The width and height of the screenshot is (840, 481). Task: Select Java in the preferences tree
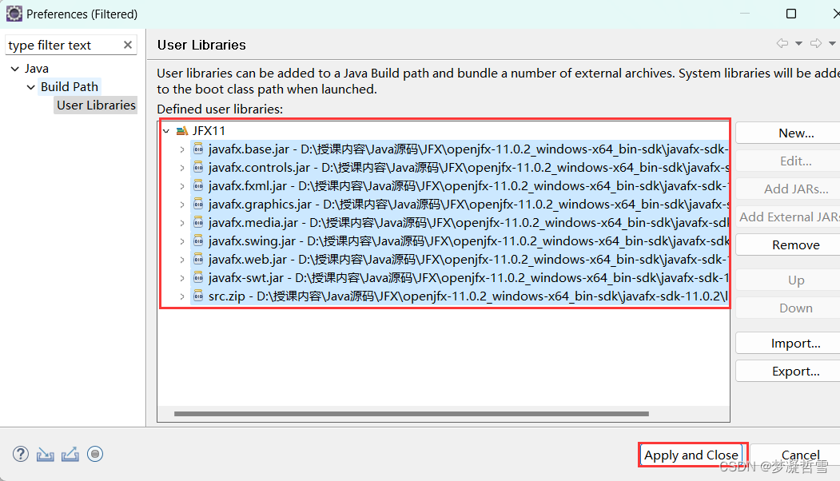coord(37,69)
